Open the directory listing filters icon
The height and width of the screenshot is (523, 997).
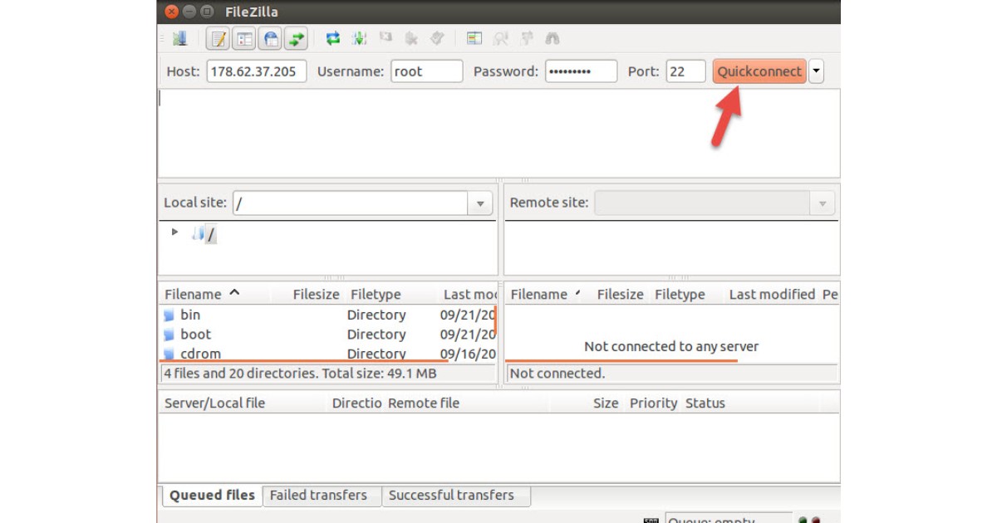pyautogui.click(x=474, y=38)
